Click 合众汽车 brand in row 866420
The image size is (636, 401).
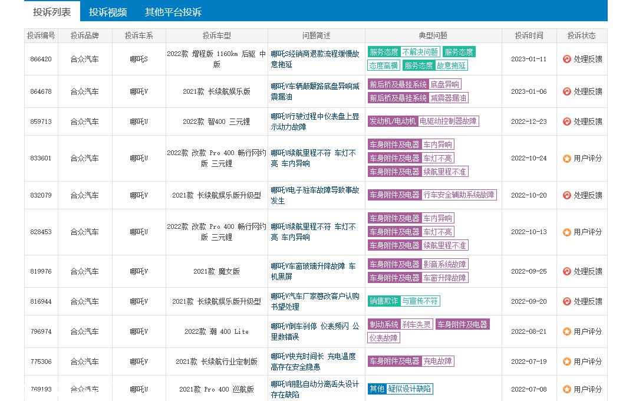tap(84, 59)
